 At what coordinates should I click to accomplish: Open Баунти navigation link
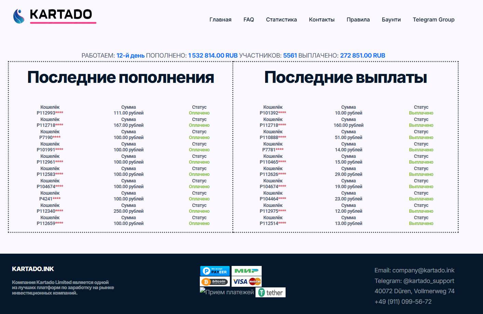(391, 20)
